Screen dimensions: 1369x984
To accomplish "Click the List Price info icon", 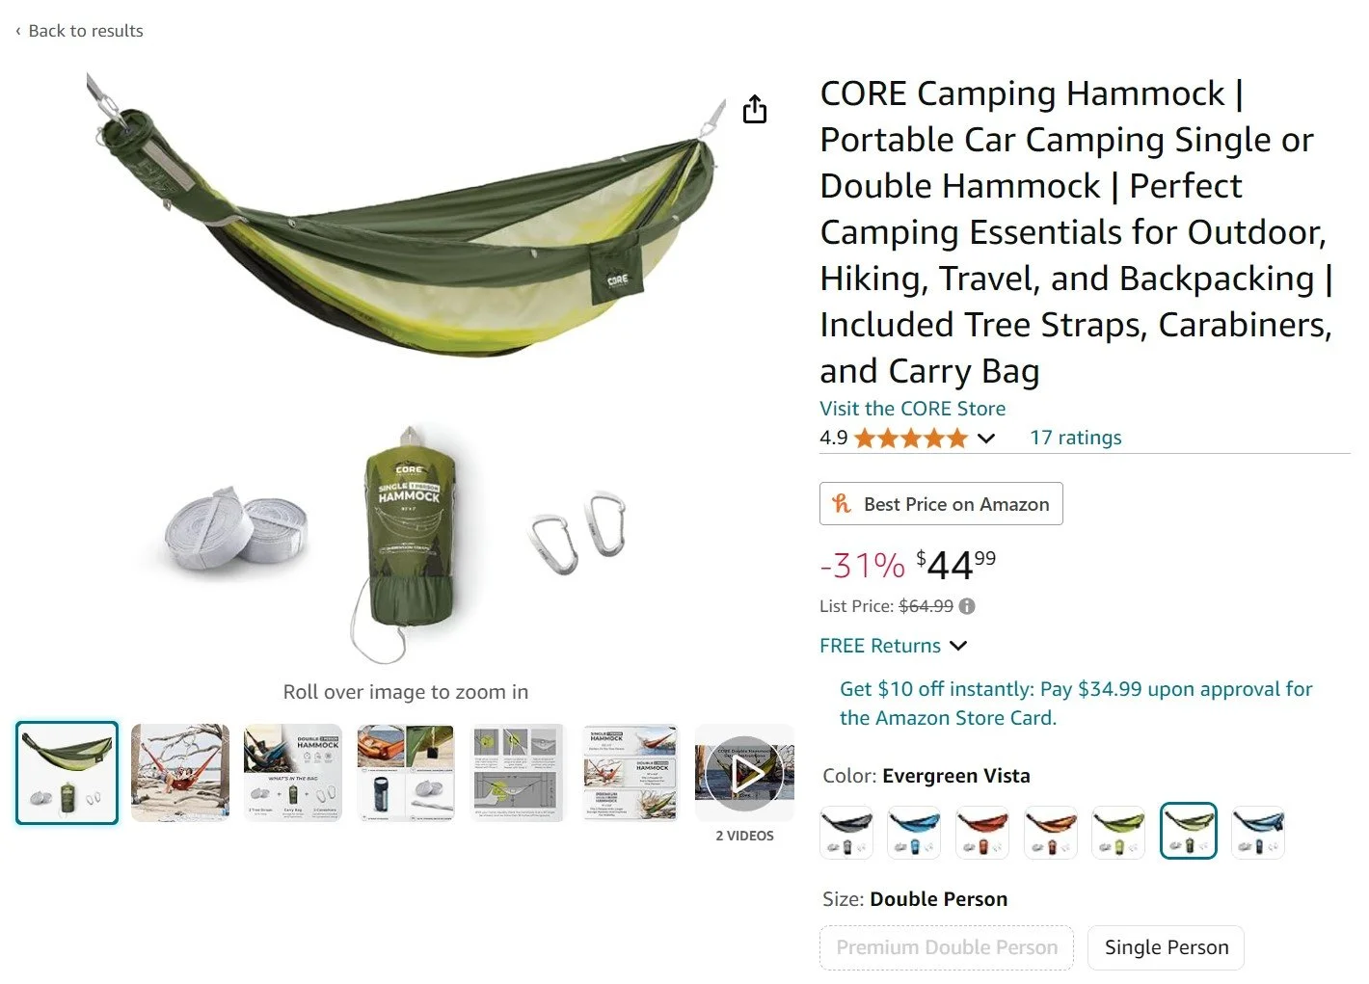I will 967,606.
